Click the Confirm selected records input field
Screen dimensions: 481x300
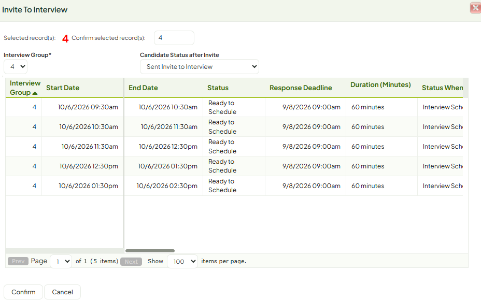tap(174, 38)
